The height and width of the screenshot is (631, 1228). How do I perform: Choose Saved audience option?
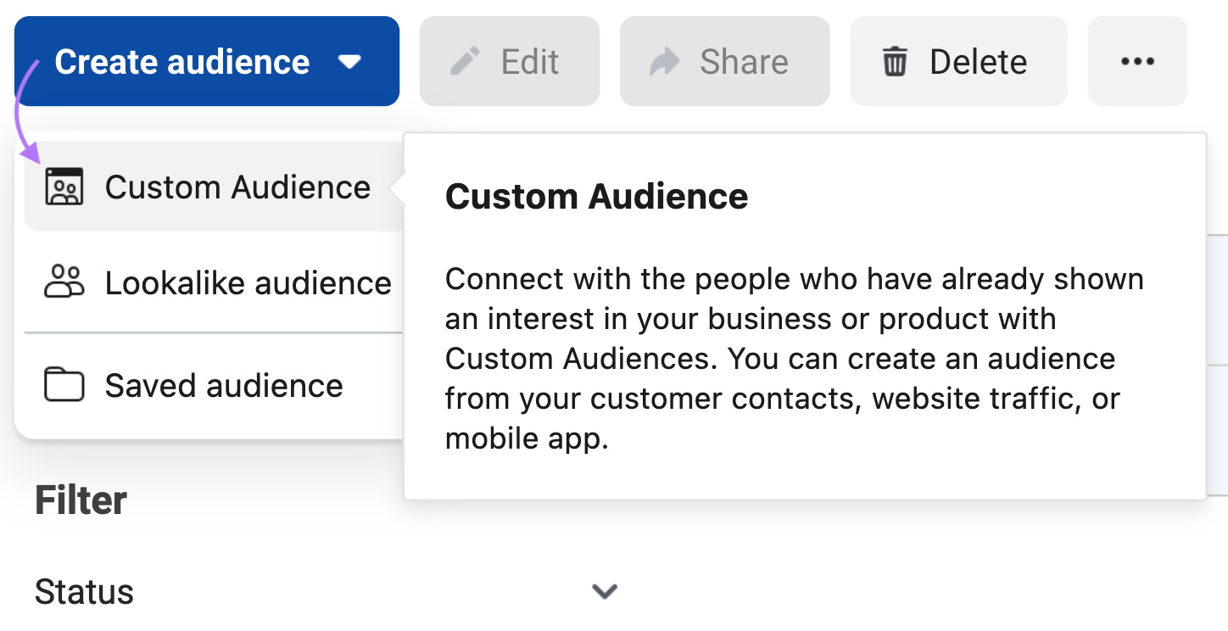tap(222, 384)
